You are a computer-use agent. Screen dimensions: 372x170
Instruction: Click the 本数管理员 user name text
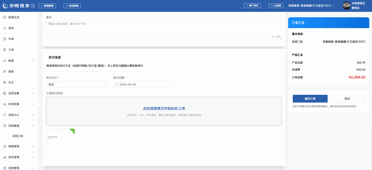click(x=358, y=3)
